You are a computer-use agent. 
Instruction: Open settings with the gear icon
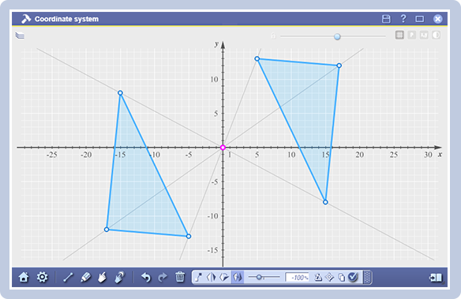click(43, 277)
